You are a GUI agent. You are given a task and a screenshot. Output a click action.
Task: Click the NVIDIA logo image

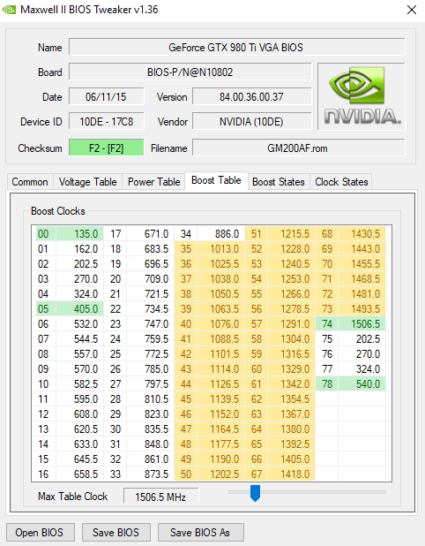pos(362,96)
